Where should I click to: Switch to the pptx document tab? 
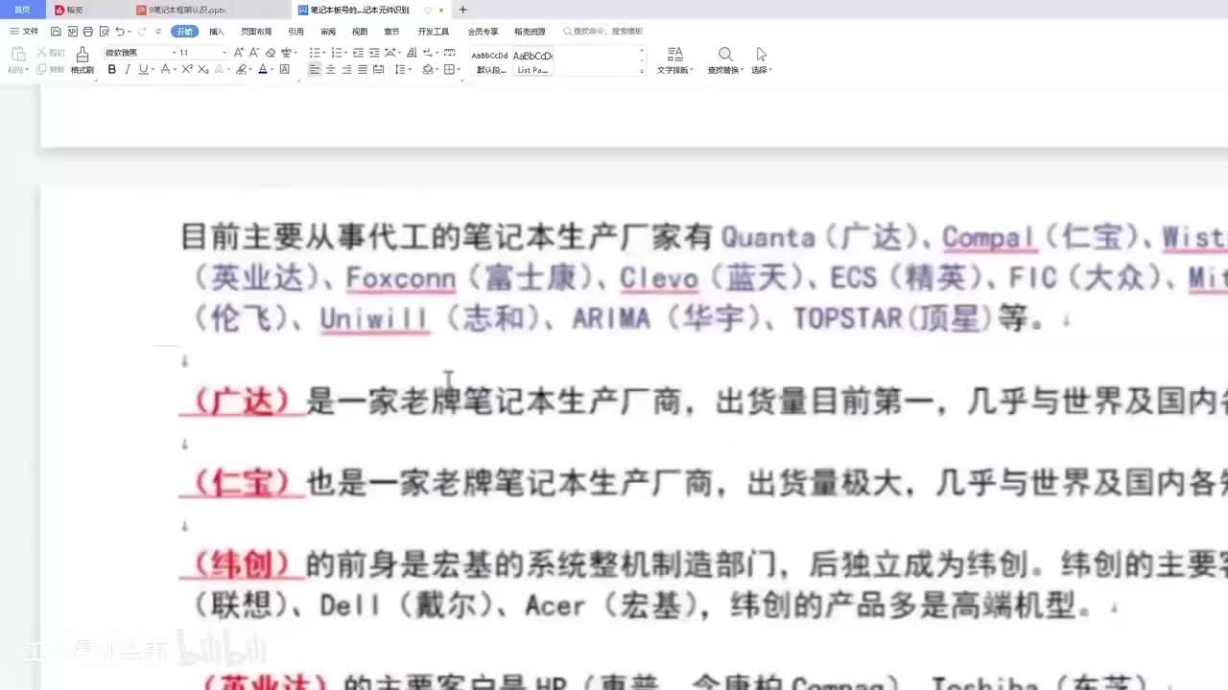coord(187,10)
